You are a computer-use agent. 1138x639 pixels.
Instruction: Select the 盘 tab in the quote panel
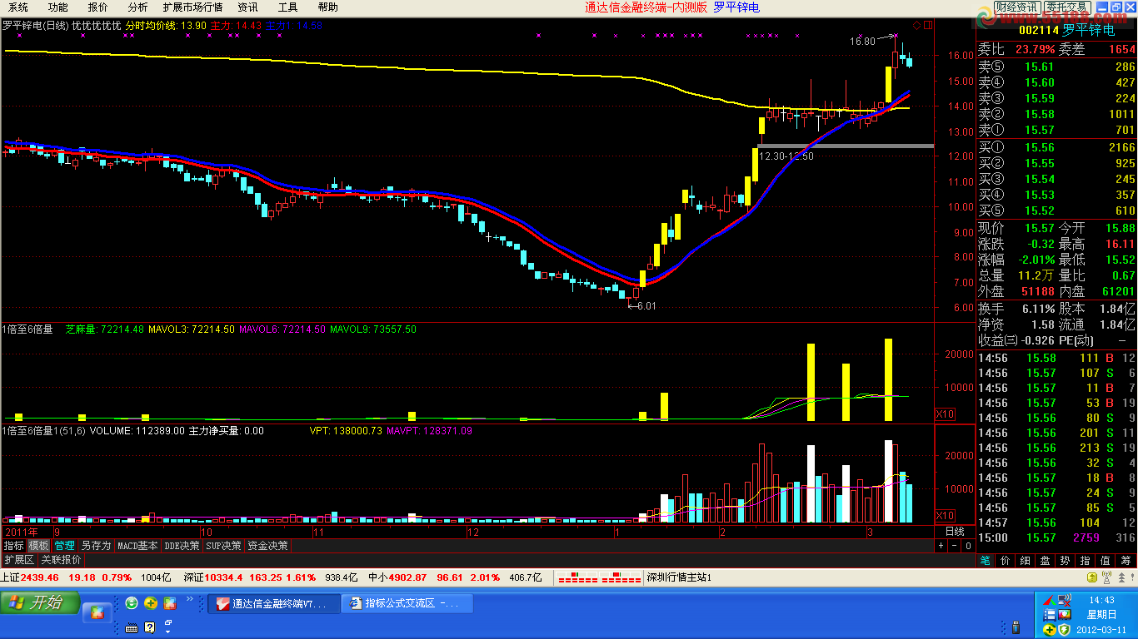click(1046, 561)
